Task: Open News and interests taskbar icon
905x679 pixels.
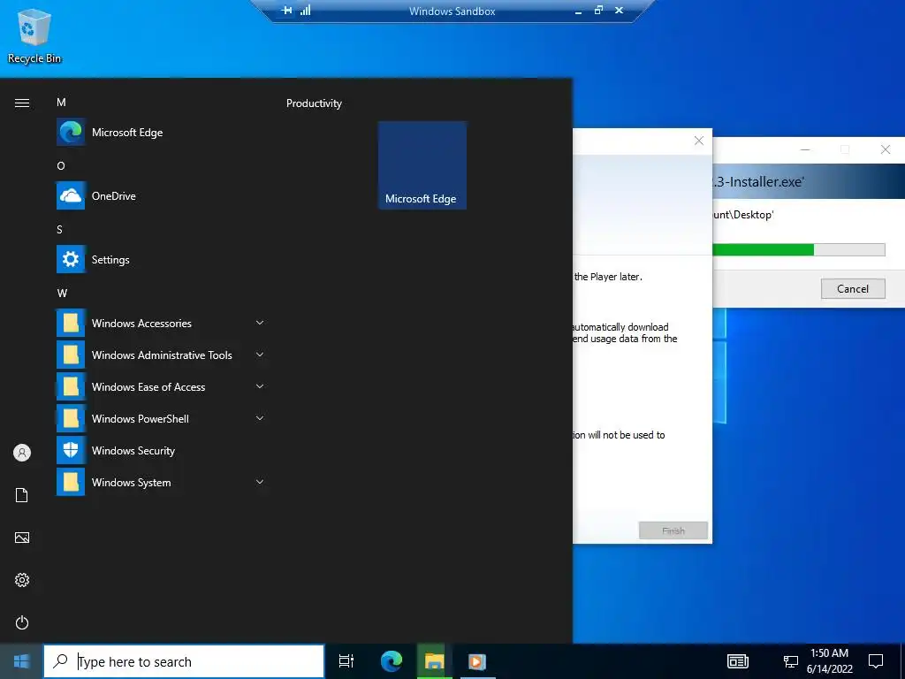Action: 738,661
